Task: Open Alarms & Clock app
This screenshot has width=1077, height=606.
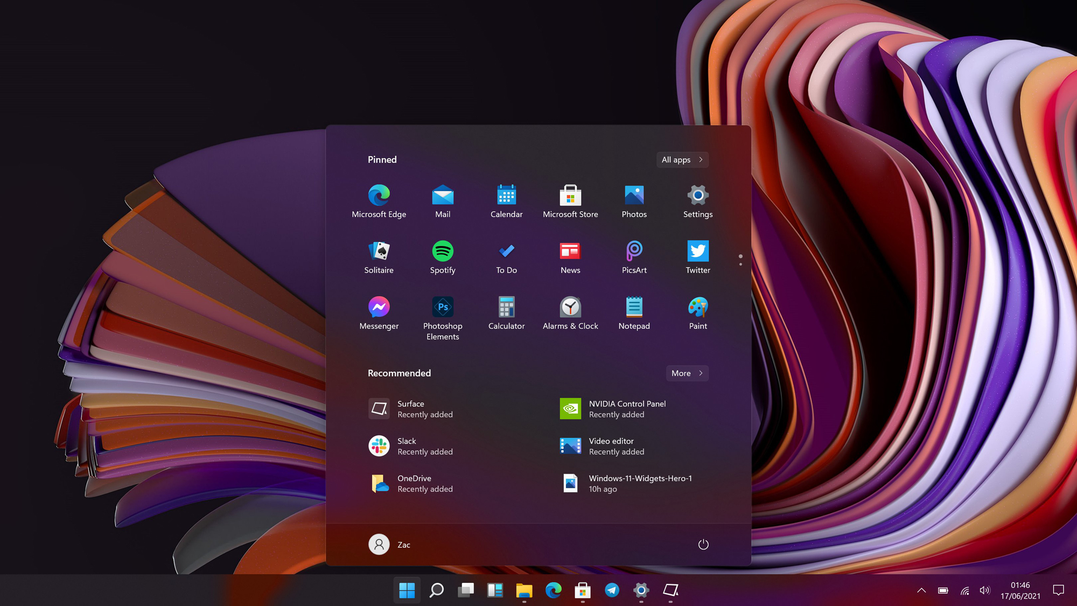Action: click(x=570, y=311)
